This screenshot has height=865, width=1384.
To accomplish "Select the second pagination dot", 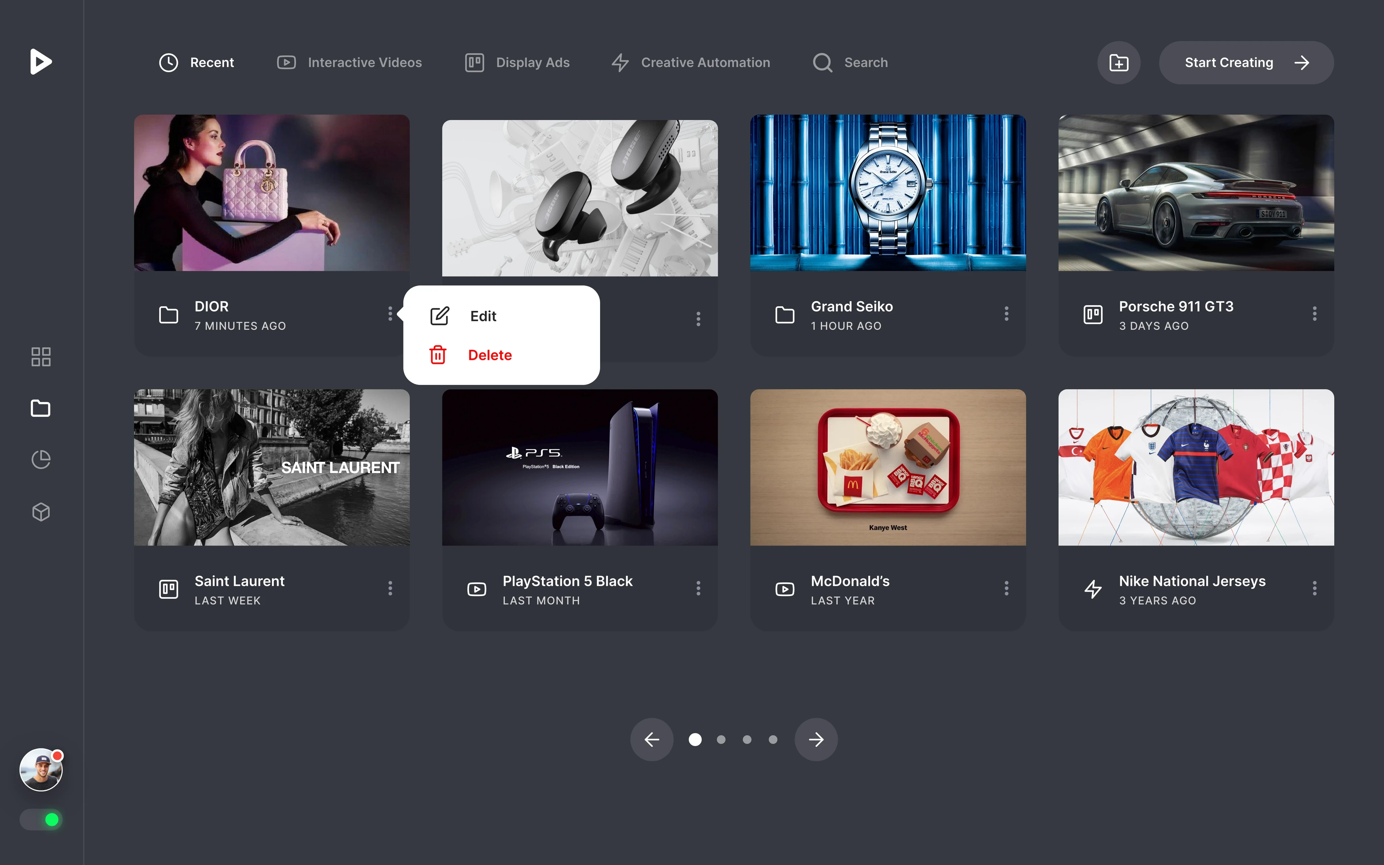I will (x=721, y=740).
